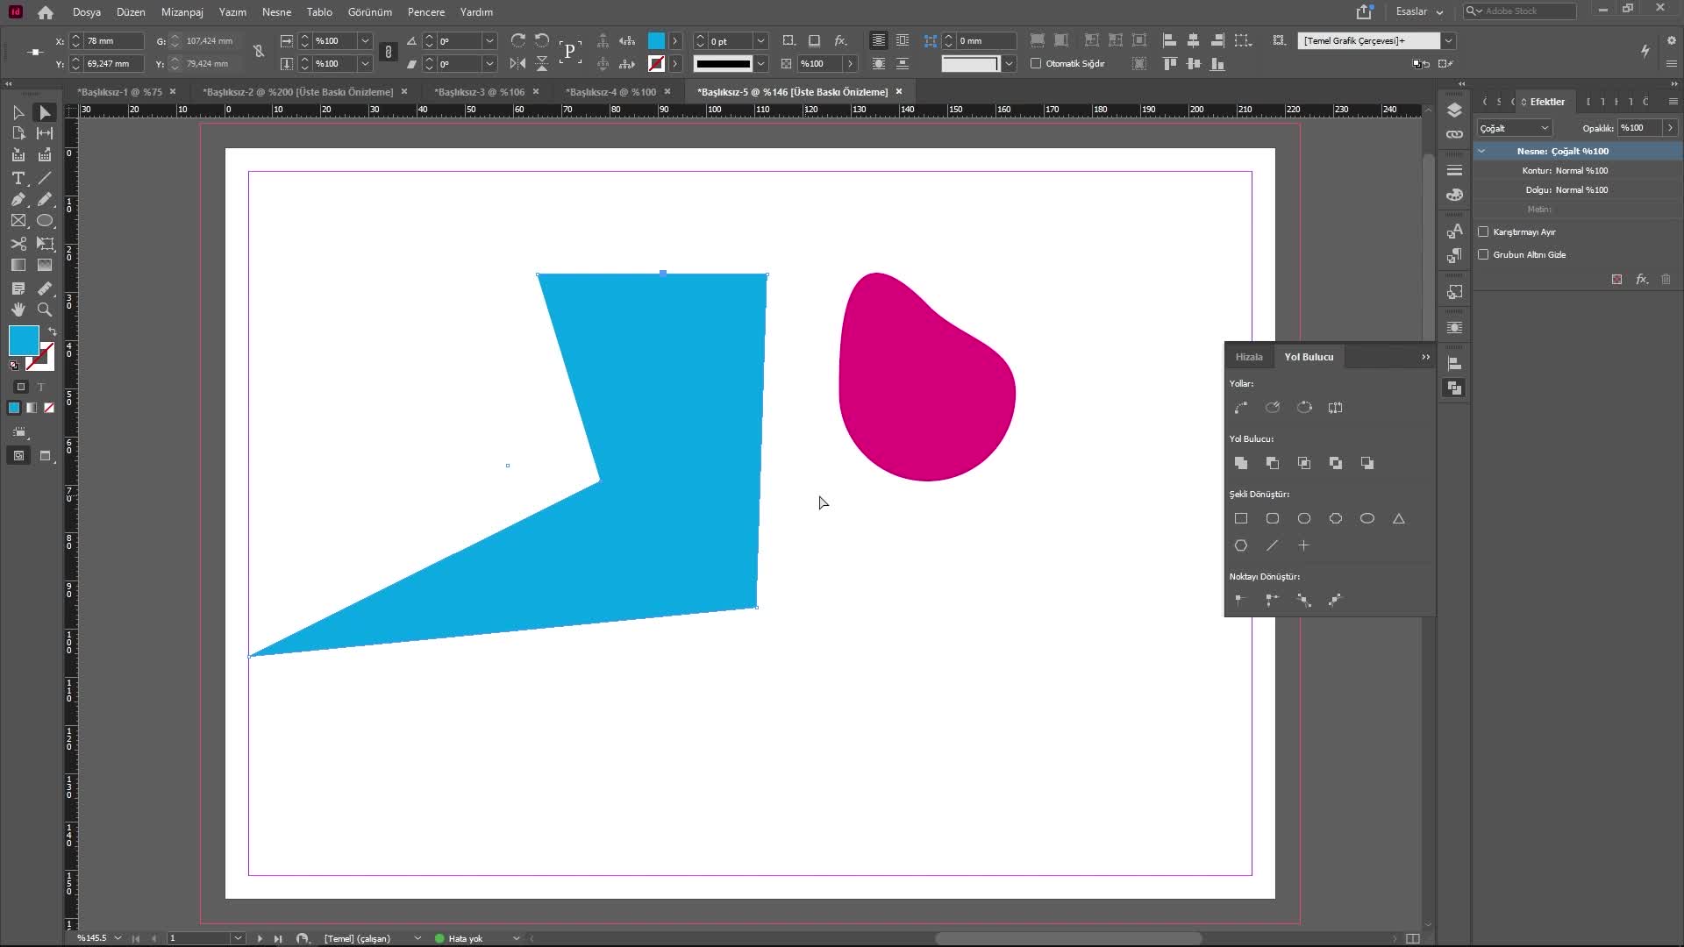The width and height of the screenshot is (1684, 947).
Task: Select the Hand tool
Action: tap(18, 310)
